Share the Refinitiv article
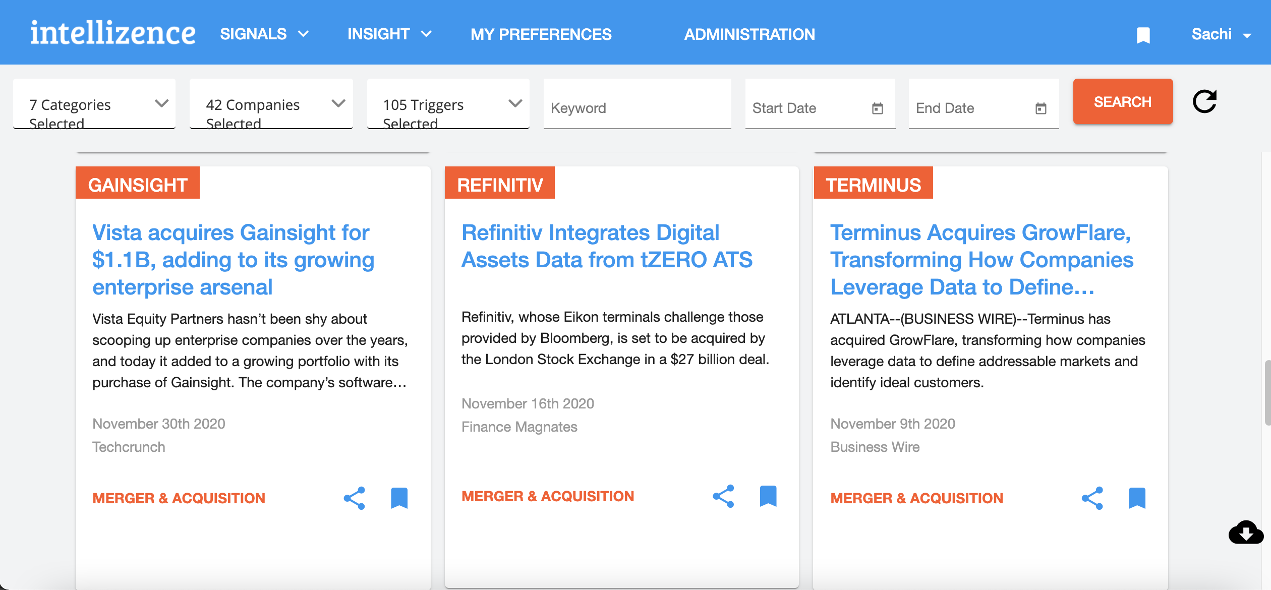1271x590 pixels. 723,496
